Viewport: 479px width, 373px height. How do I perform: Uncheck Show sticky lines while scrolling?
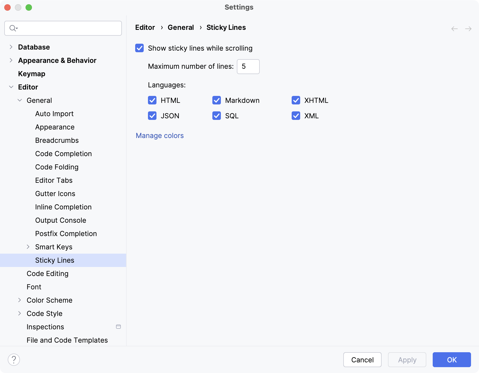[x=139, y=48]
